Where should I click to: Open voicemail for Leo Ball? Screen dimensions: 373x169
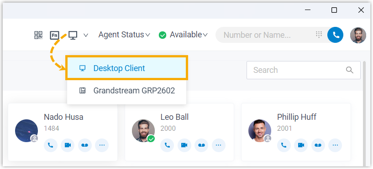point(201,145)
